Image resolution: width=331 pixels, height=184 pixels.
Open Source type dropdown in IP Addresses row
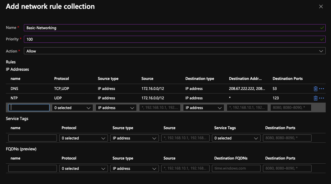[x=116, y=108]
